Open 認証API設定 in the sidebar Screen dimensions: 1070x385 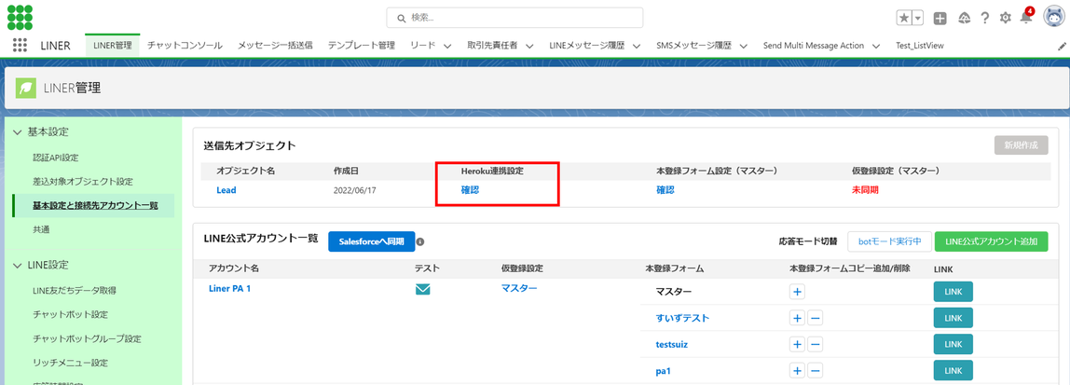tap(56, 158)
